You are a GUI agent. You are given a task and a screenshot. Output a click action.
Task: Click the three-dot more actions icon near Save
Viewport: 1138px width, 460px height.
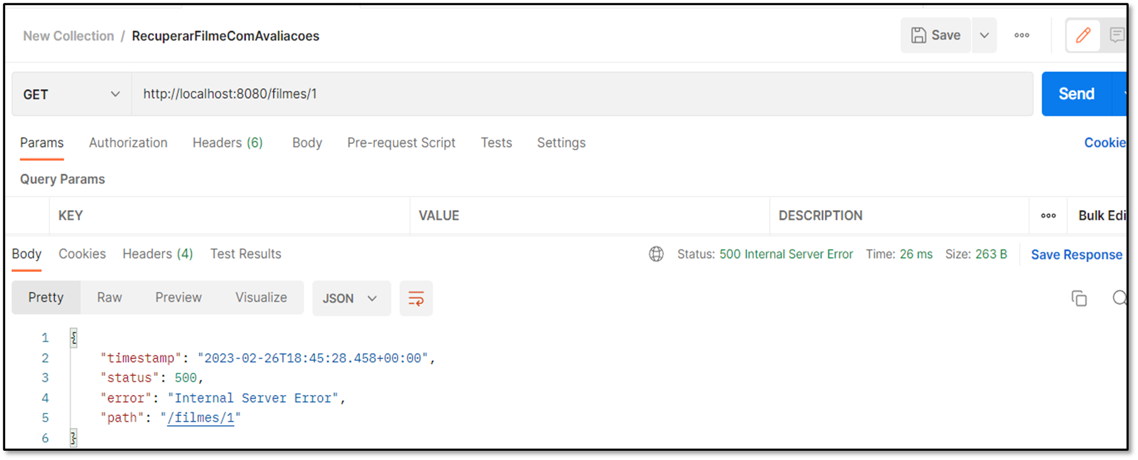click(x=1022, y=36)
